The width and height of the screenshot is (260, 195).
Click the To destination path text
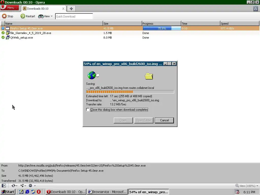tap(61, 171)
